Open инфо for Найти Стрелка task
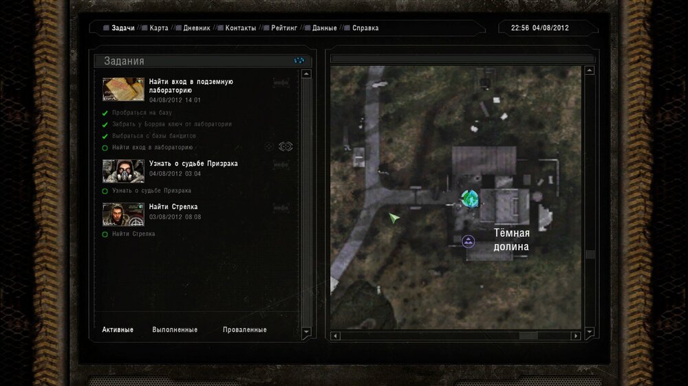Viewport: 688px width, 386px height. tap(281, 207)
